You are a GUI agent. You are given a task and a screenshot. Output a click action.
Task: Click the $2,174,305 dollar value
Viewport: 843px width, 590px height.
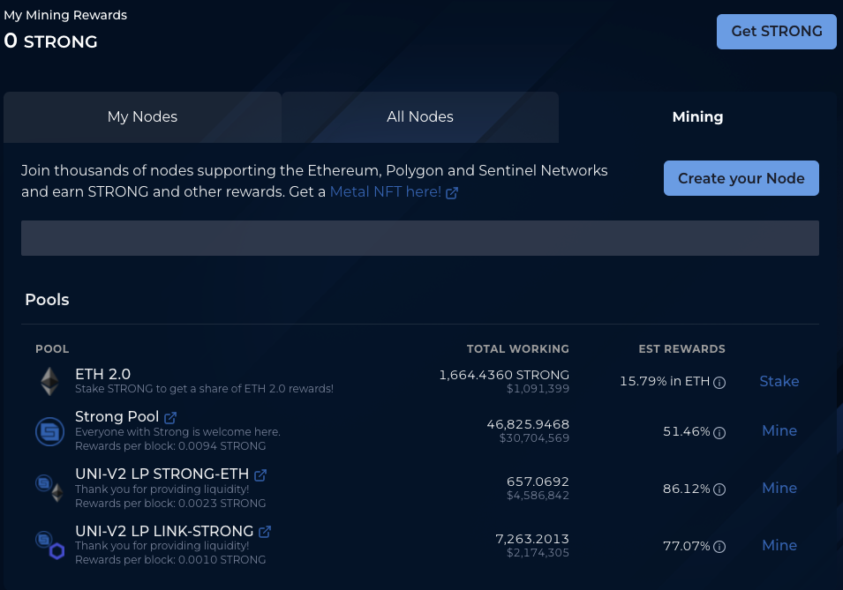coord(538,552)
